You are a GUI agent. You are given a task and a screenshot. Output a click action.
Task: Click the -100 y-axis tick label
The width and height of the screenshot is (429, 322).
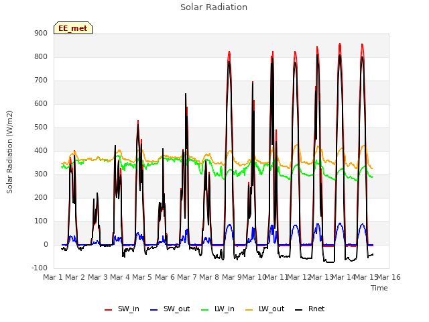coord(40,268)
